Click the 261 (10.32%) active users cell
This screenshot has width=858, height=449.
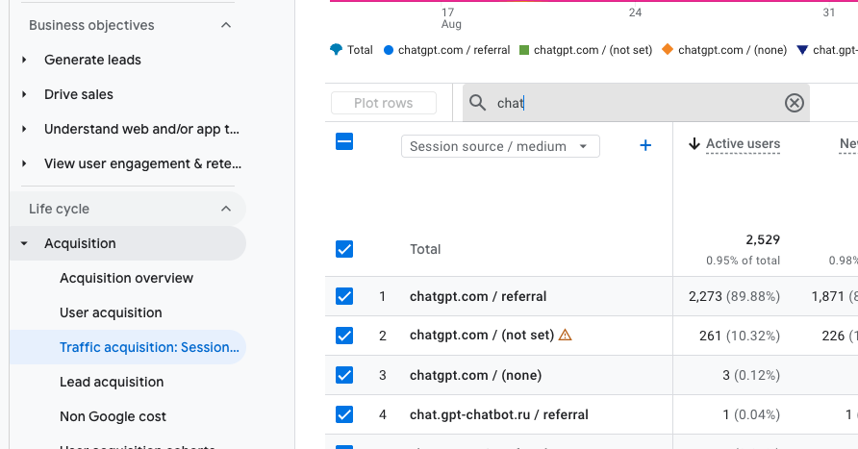click(x=740, y=336)
